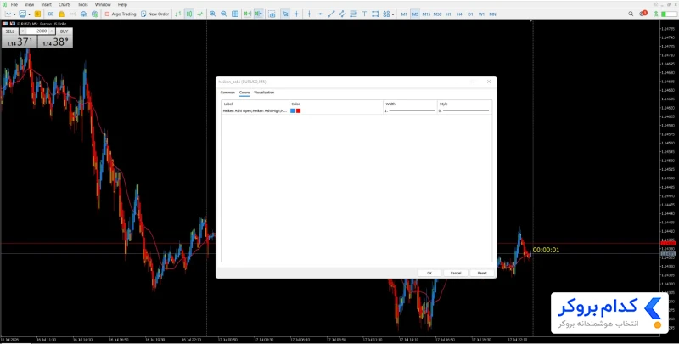Select the W1 timeframe
This screenshot has height=344, width=679.
(481, 14)
